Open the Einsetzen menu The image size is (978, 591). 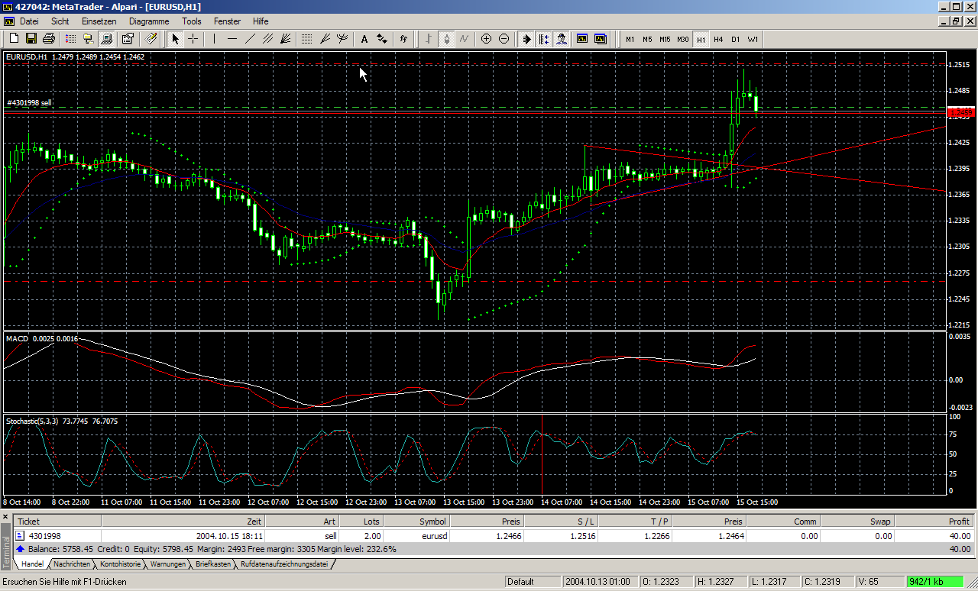pos(99,21)
